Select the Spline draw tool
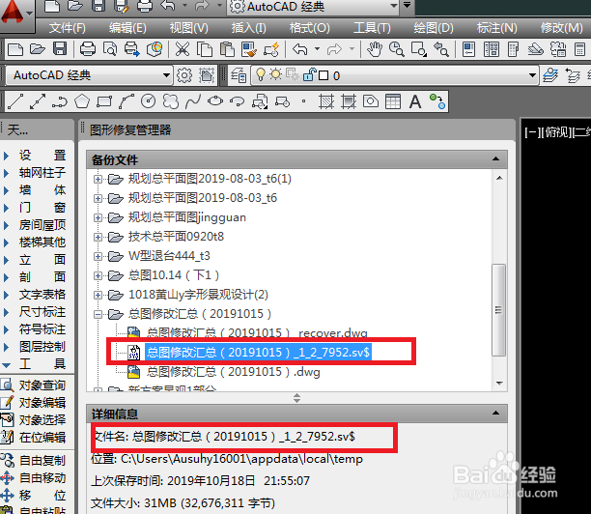591x514 pixels. pyautogui.click(x=193, y=101)
